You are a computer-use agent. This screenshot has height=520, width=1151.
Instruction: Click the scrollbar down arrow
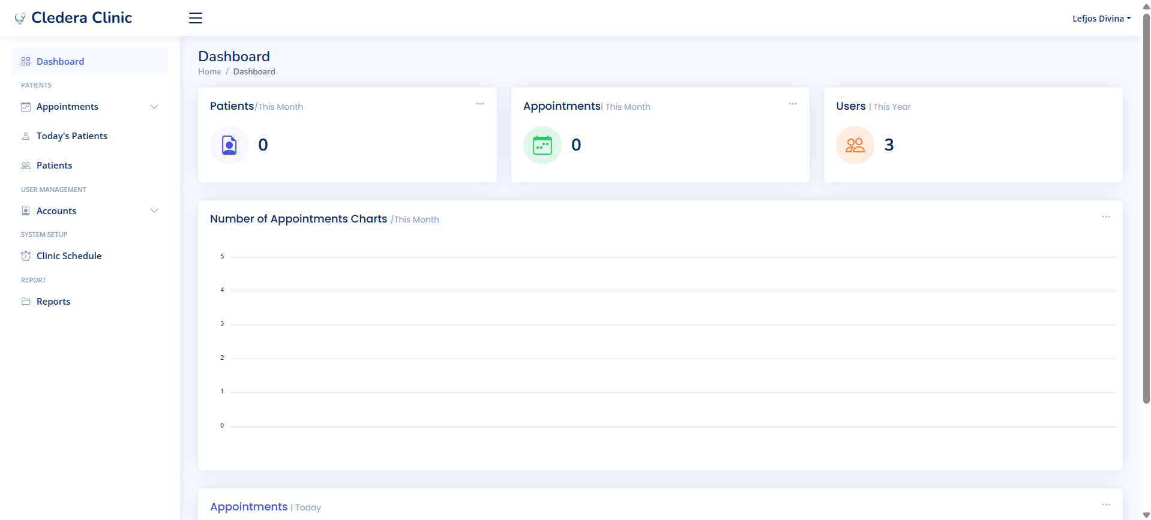click(1146, 515)
